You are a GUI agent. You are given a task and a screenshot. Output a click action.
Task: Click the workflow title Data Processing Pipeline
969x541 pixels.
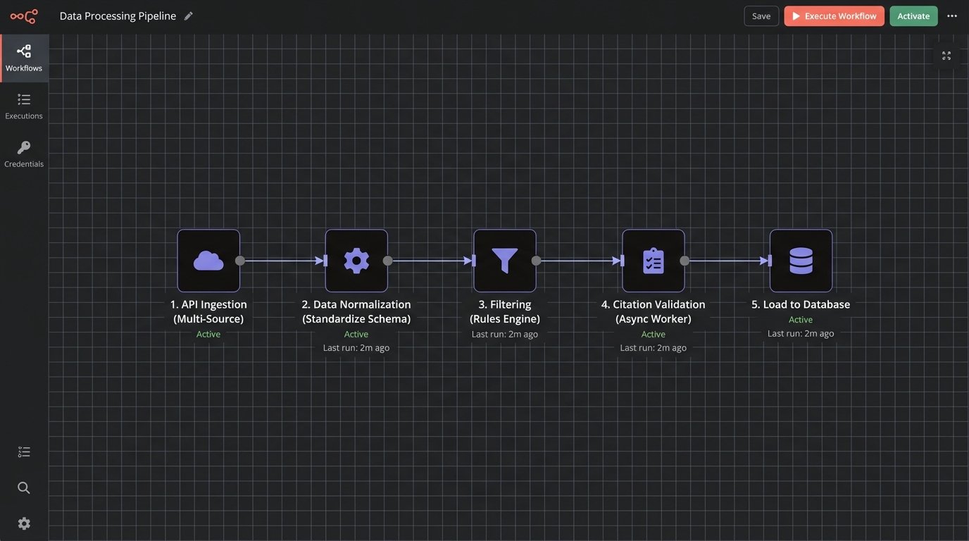(117, 14)
